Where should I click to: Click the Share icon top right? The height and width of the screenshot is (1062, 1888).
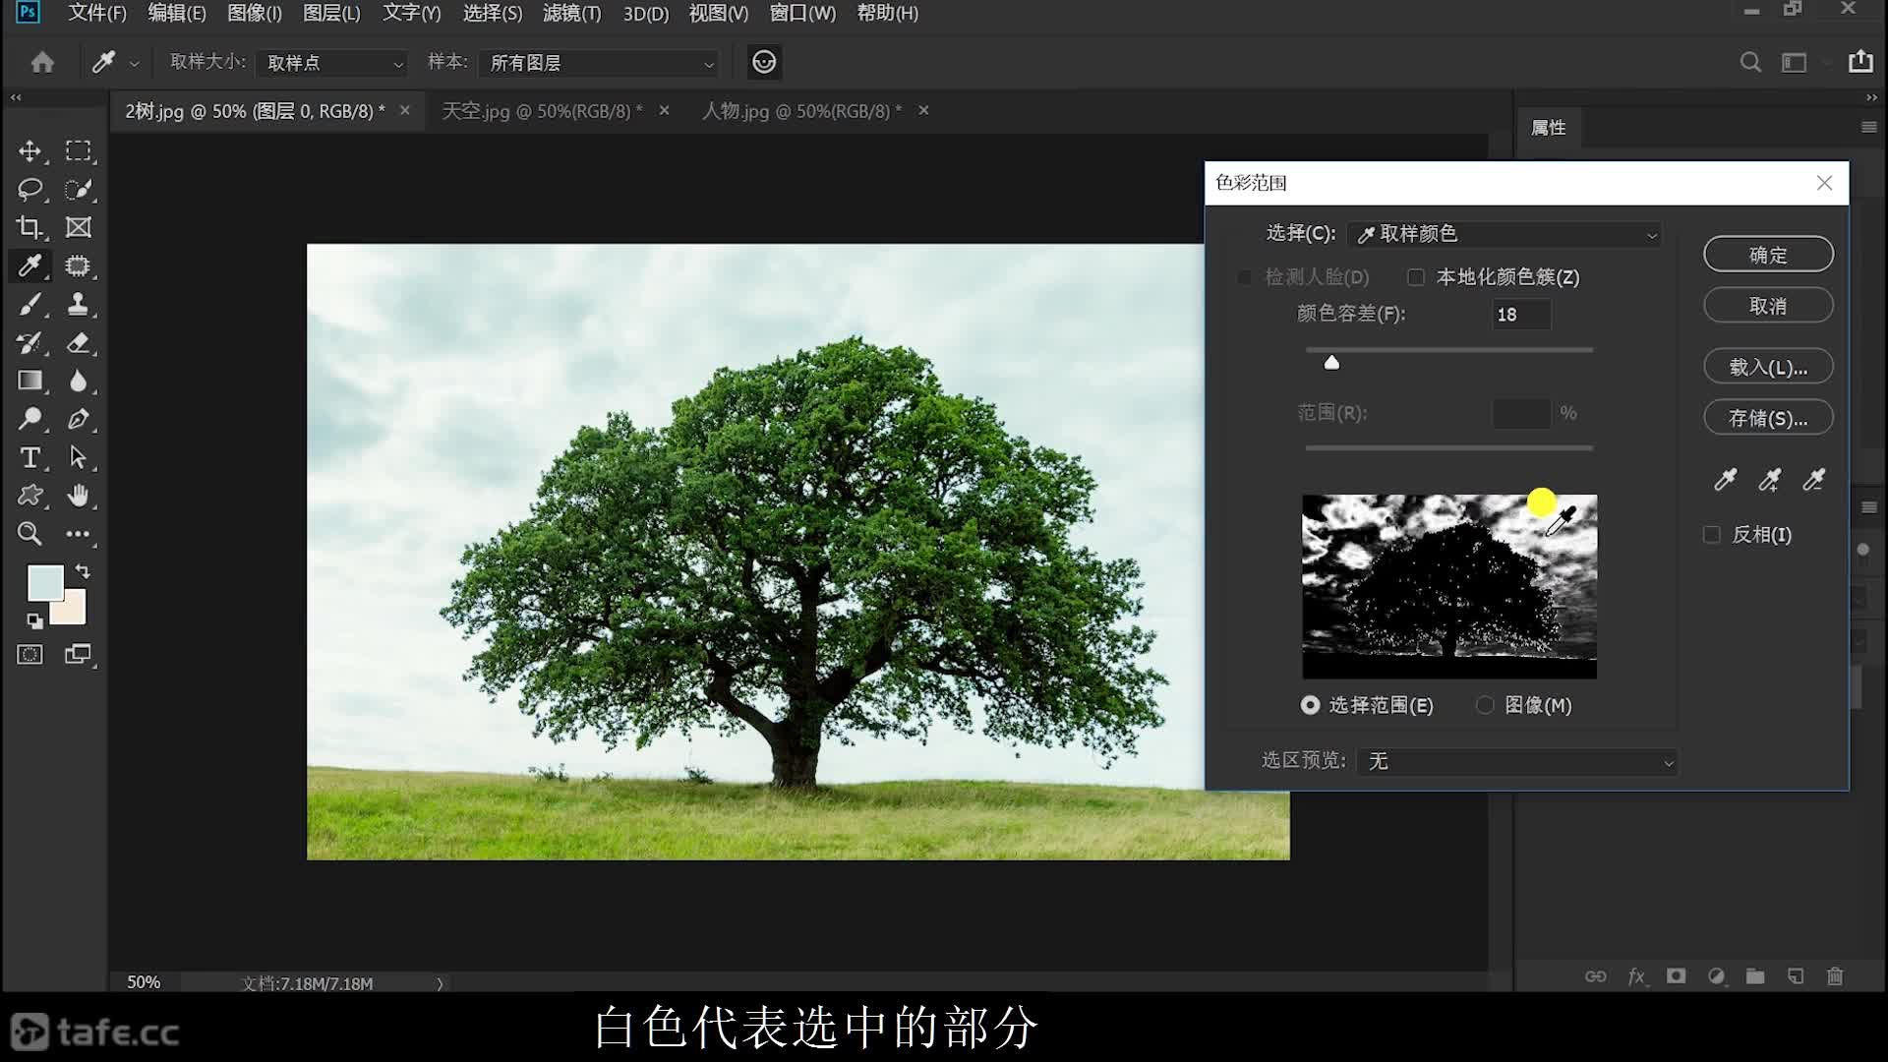(1860, 62)
